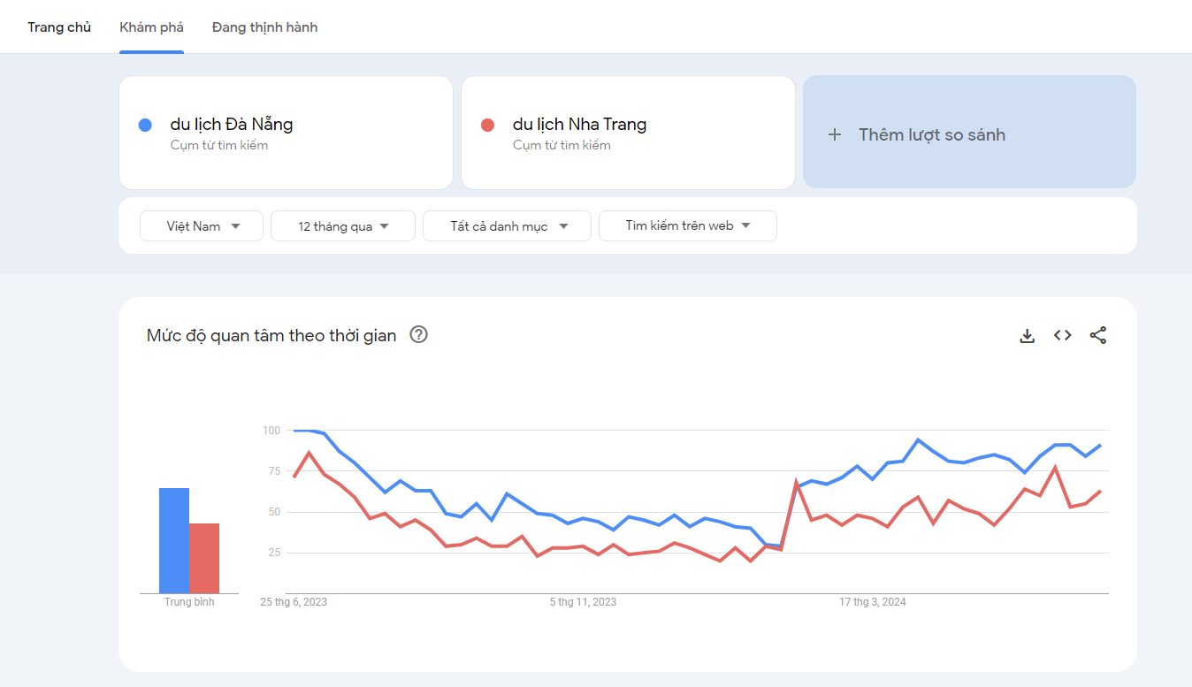Click the plus icon to add comparison
Screen dimensions: 1192x687
[x=834, y=135]
